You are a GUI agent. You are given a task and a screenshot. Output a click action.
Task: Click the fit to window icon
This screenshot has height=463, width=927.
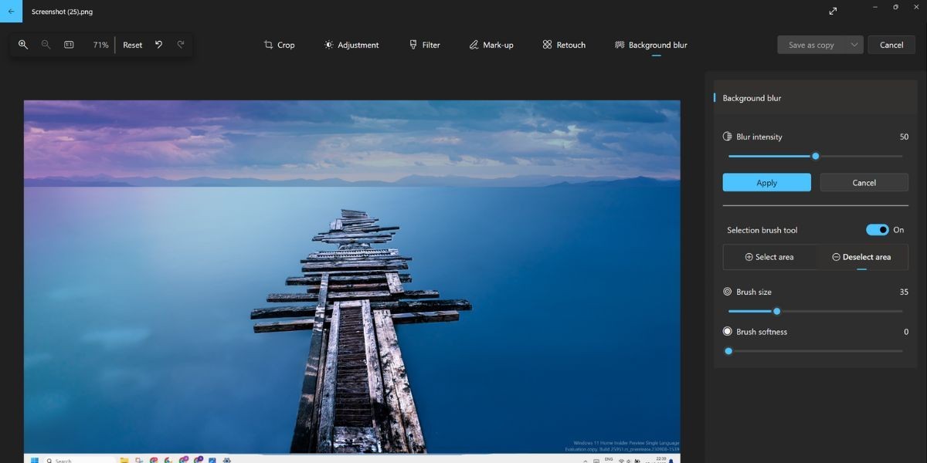coord(69,45)
